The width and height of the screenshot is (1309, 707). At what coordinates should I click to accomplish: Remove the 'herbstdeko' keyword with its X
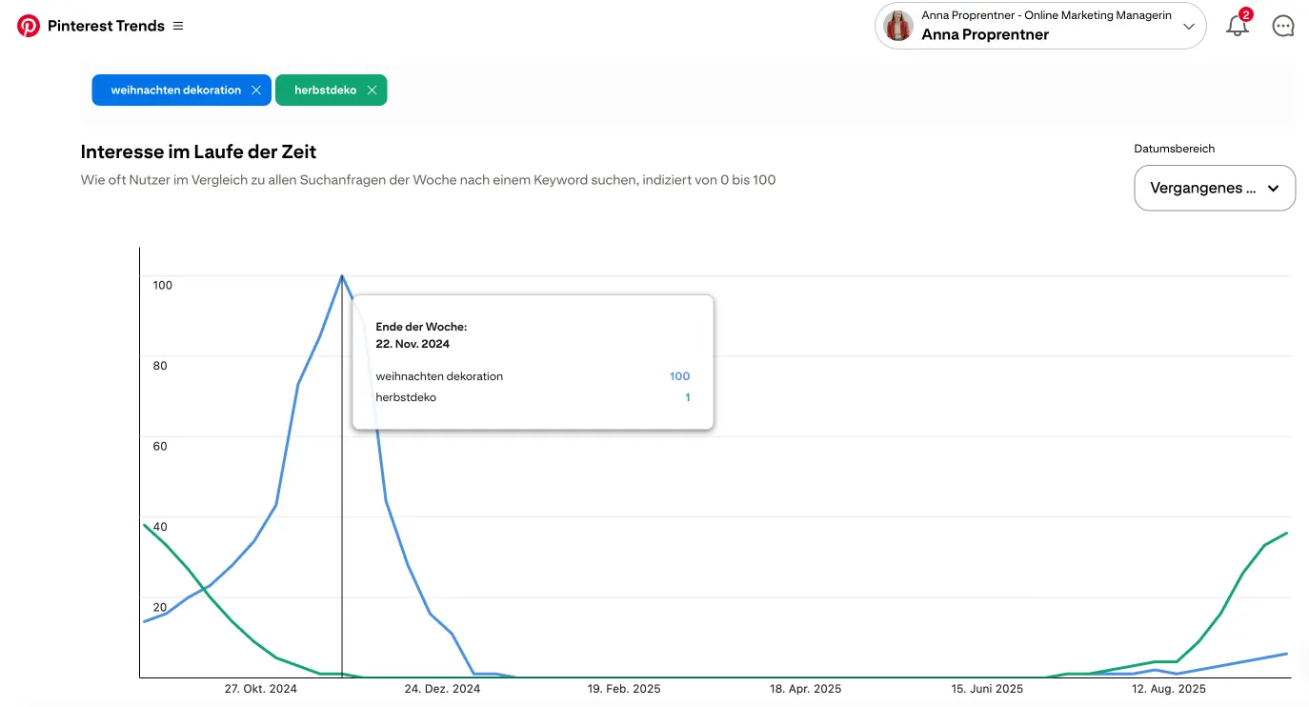coord(372,91)
